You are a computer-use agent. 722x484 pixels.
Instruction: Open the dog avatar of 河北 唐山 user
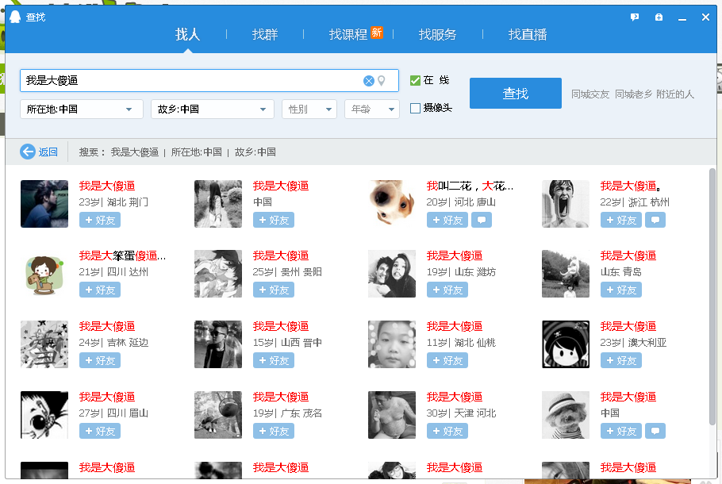coord(392,204)
